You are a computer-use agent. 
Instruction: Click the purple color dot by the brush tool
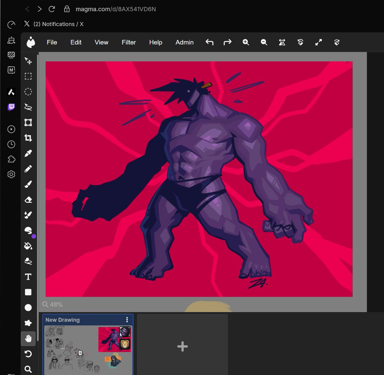coord(34,236)
